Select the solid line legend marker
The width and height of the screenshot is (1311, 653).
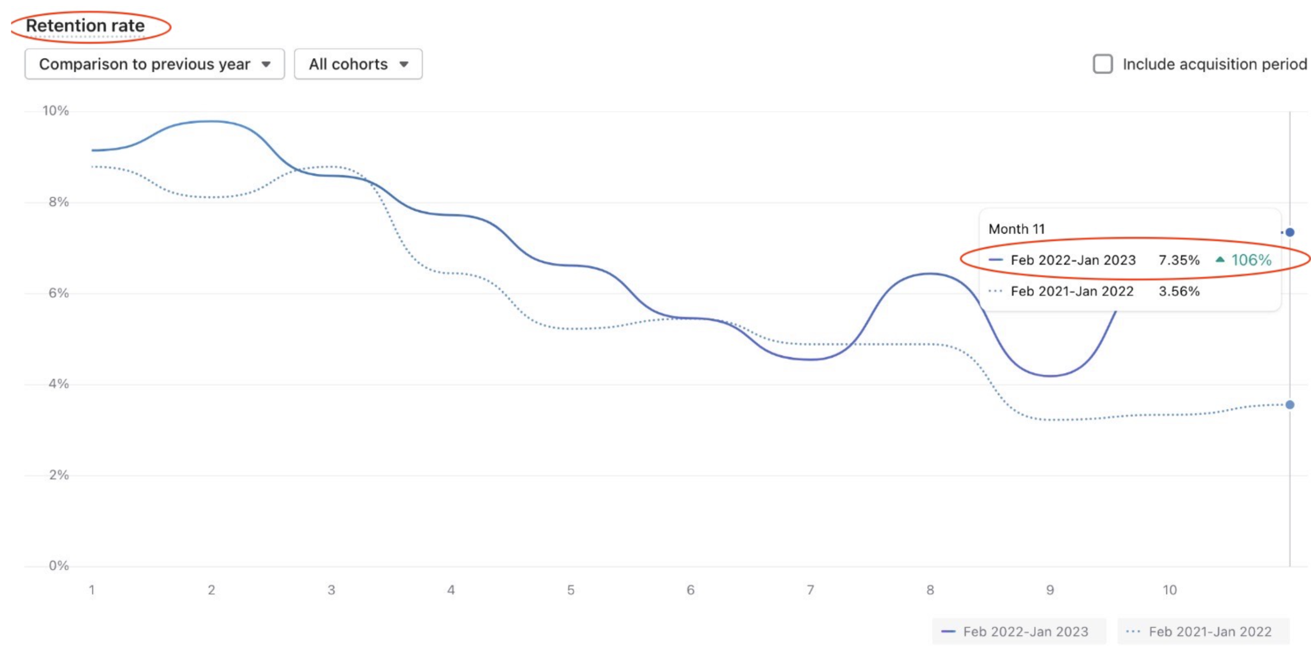pos(949,631)
